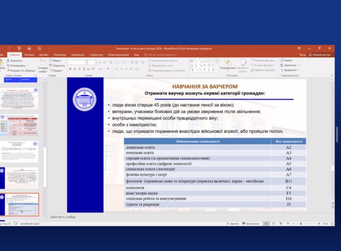The image size is (341, 251).
Task: Click Cut (Вырезать) scissors icon
Action: (8, 61)
